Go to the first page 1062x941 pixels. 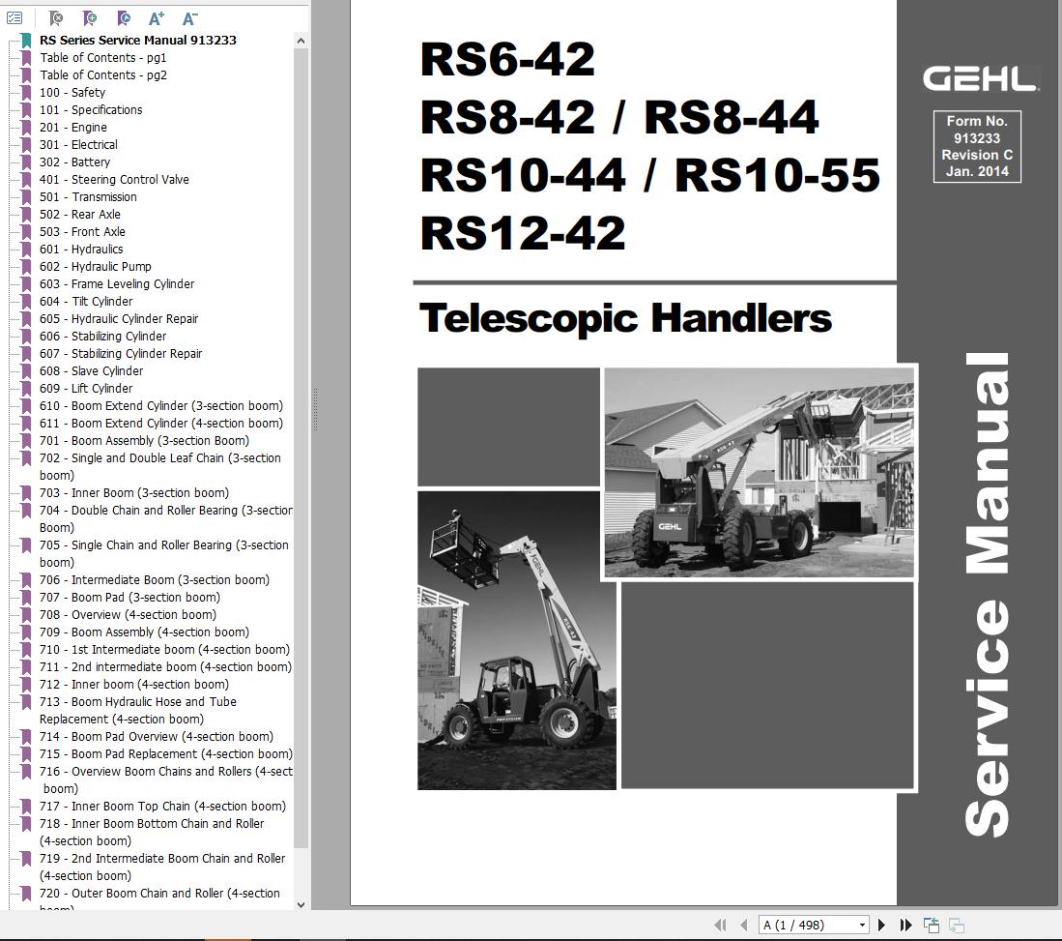[x=720, y=925]
